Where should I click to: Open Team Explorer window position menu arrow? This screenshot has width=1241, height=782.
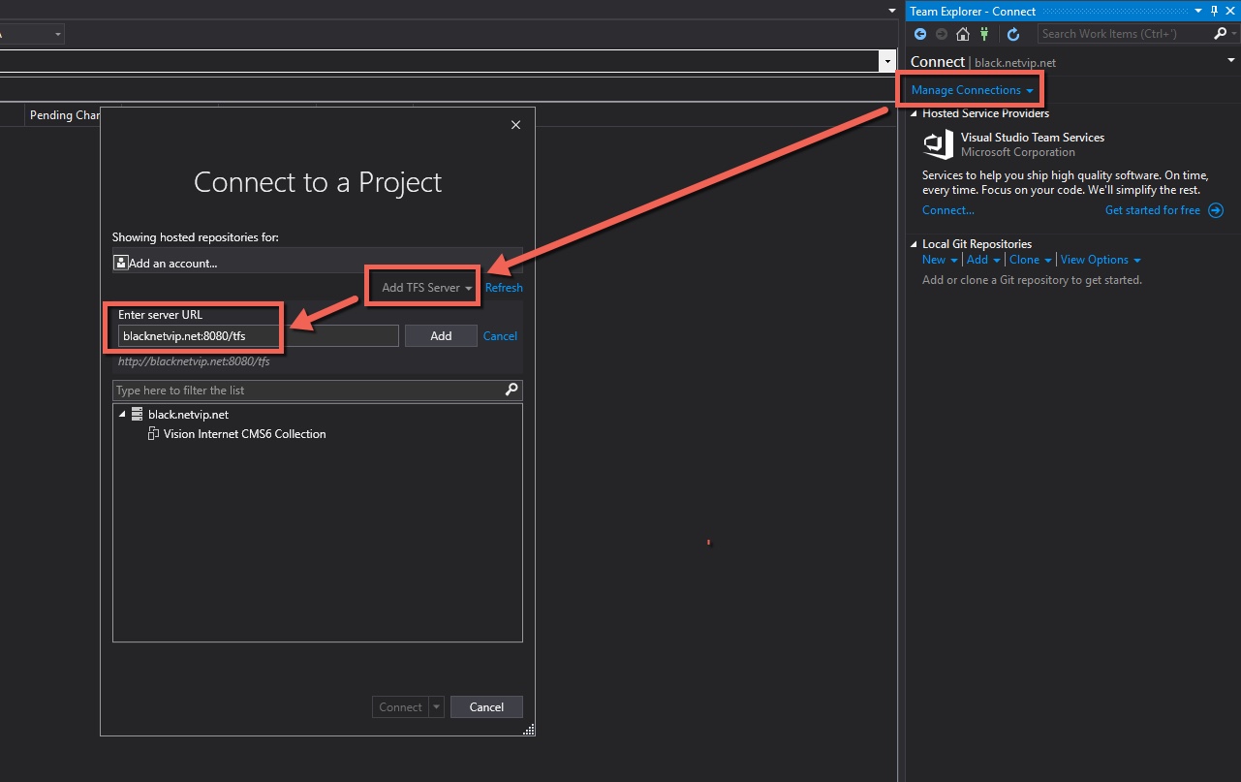(1199, 11)
